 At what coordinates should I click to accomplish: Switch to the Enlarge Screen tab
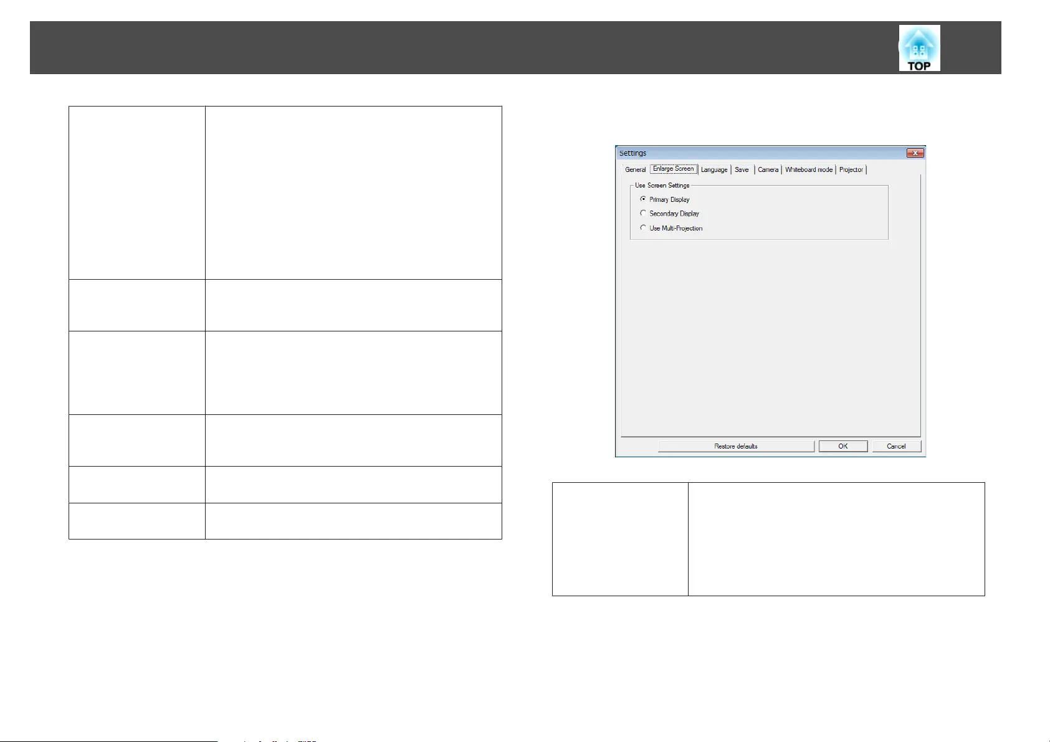pyautogui.click(x=673, y=169)
